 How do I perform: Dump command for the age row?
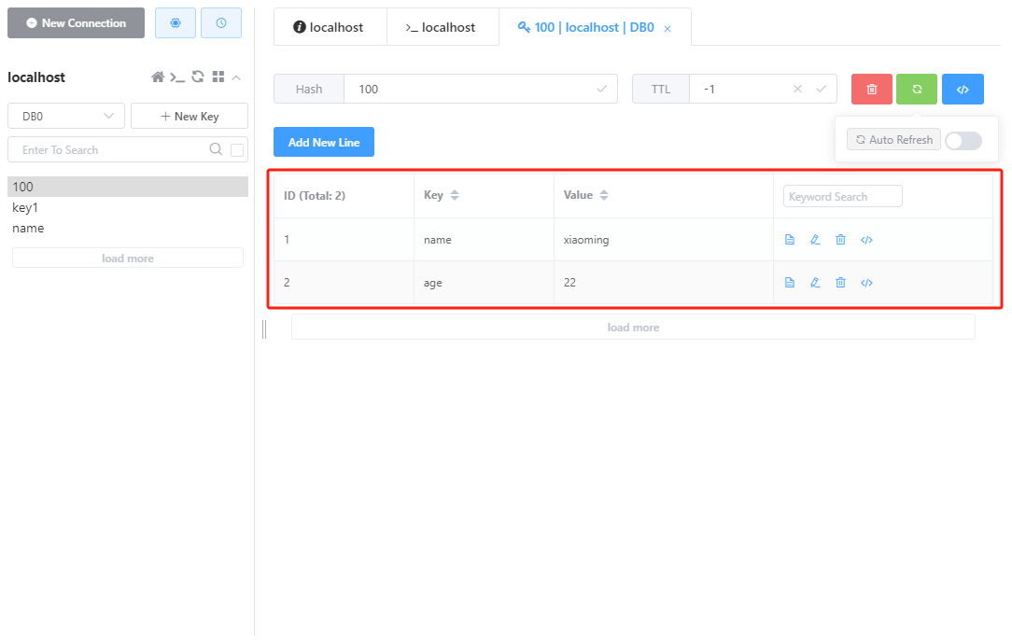[x=866, y=283]
